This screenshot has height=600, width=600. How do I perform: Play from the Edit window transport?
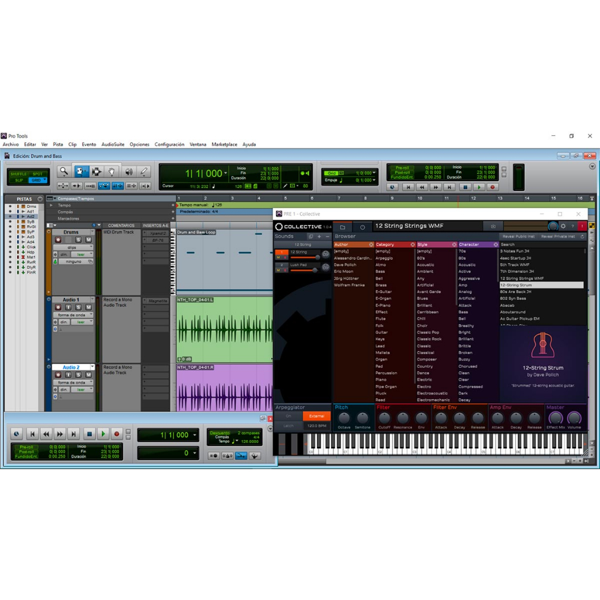479,187
